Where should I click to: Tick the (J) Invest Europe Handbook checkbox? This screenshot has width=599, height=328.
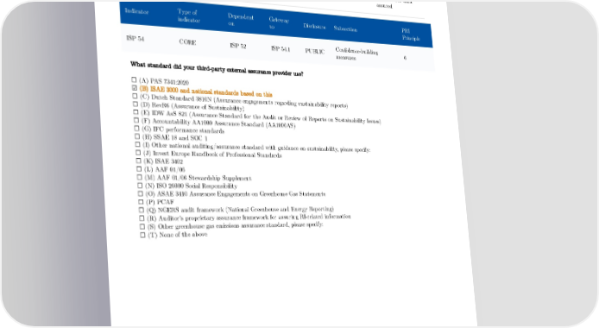coord(138,153)
